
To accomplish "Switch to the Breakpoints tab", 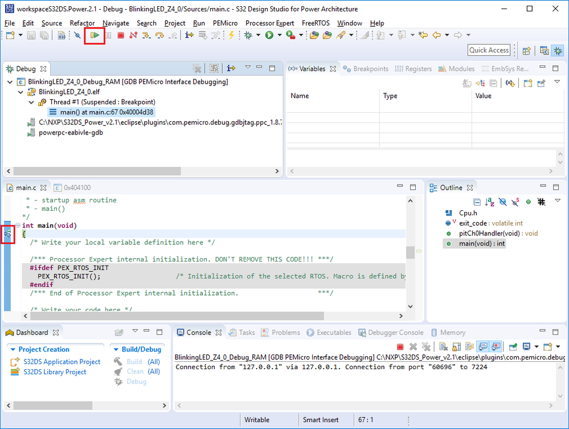I will [x=366, y=69].
